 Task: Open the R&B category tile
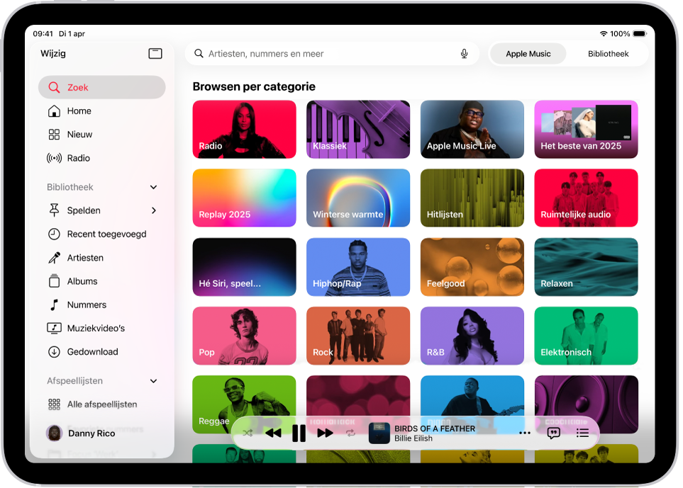point(472,336)
